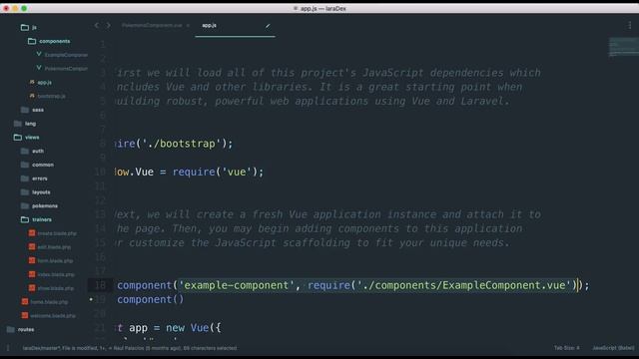
Task: Open index.blade.php file icon
Action: coord(32,274)
